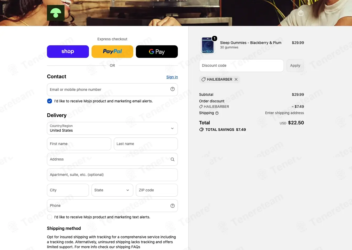This screenshot has width=352, height=250.
Task: Click the Apply discount button
Action: [x=295, y=65]
